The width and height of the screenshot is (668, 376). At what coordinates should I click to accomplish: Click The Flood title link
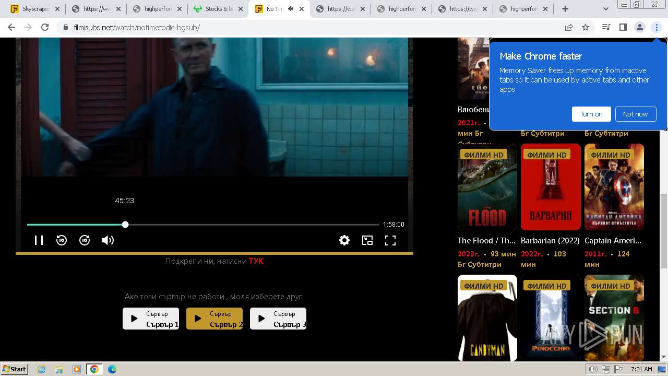486,241
